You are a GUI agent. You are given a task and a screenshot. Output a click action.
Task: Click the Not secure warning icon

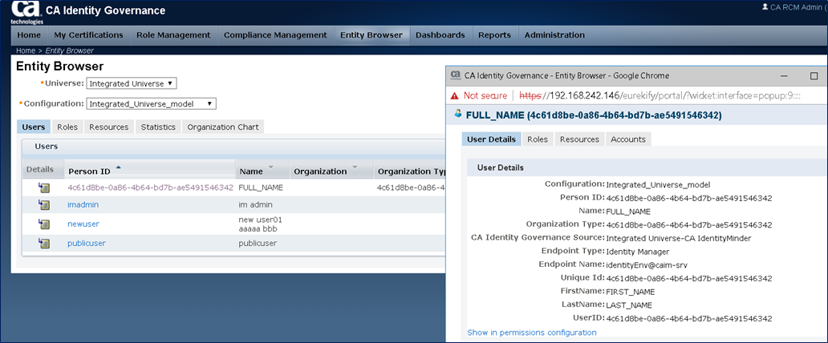pos(453,95)
